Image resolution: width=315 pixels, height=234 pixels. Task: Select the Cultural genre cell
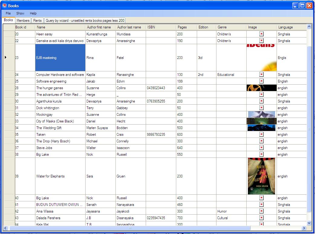click(232, 218)
